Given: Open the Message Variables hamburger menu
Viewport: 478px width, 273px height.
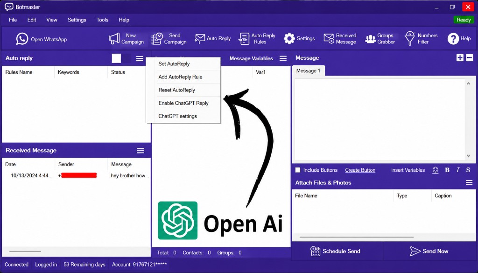Looking at the screenshot, I should [x=283, y=58].
